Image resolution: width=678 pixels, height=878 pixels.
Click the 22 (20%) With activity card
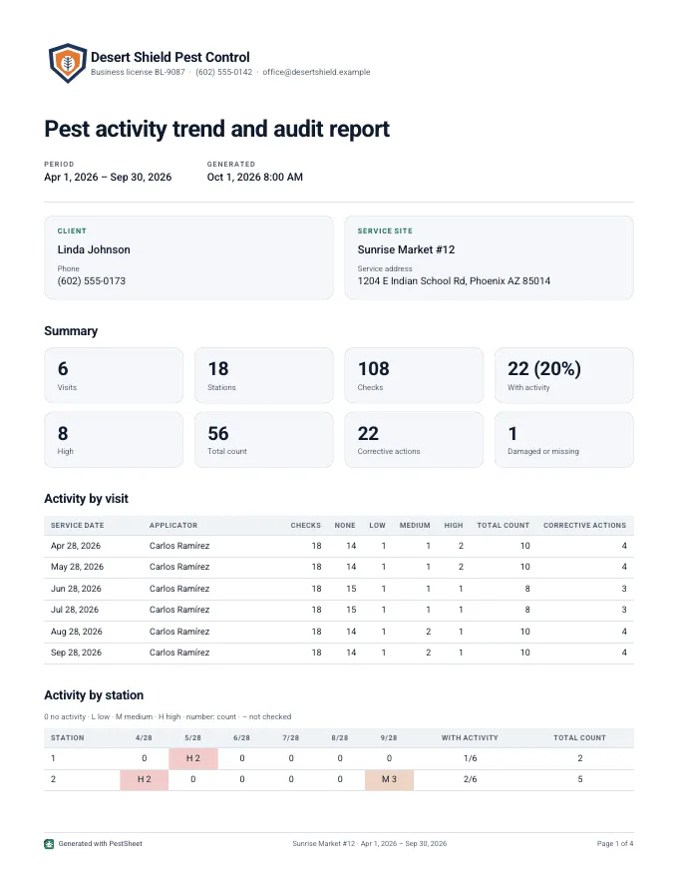564,375
